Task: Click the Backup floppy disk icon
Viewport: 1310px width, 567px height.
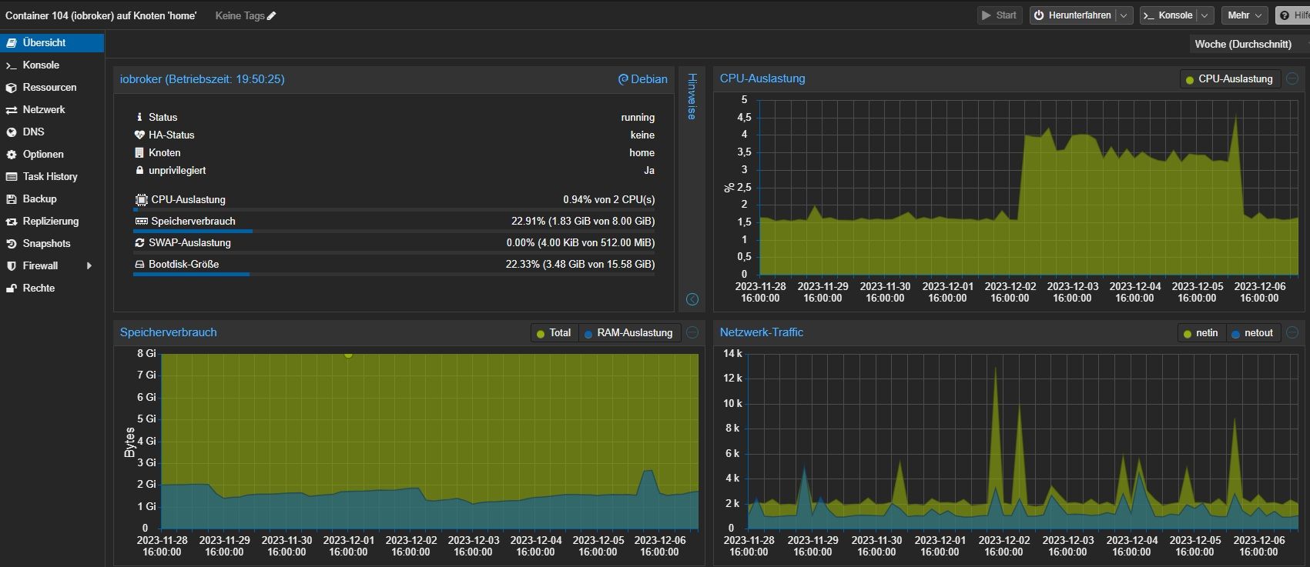Action: pyautogui.click(x=12, y=199)
